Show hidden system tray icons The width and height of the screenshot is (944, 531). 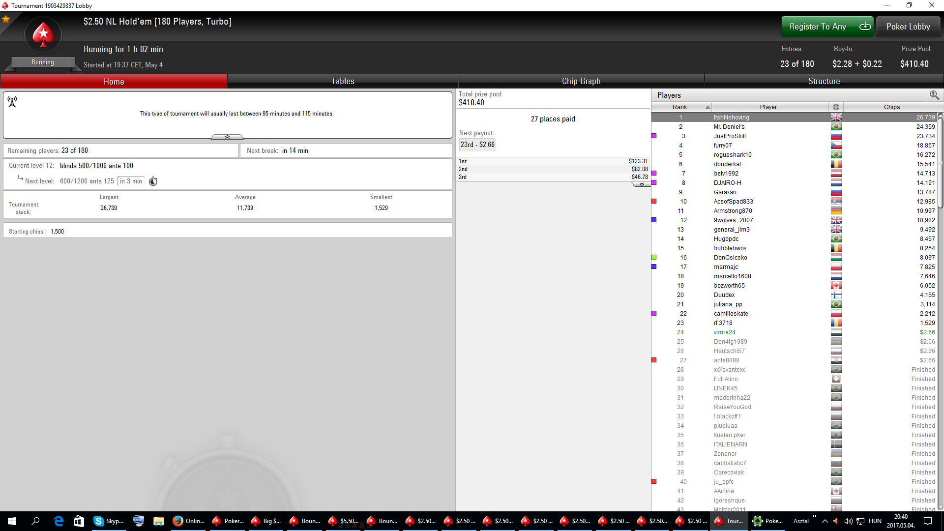pos(825,521)
